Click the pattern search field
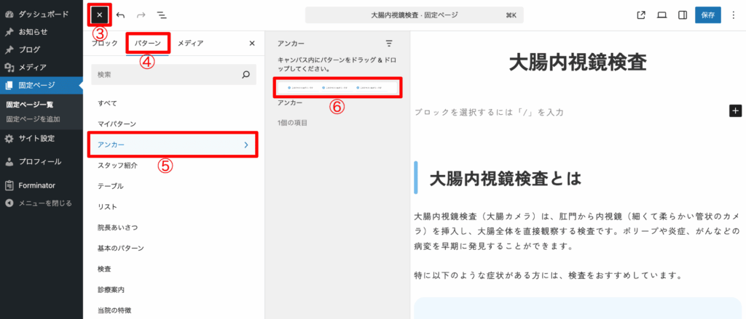 point(168,74)
